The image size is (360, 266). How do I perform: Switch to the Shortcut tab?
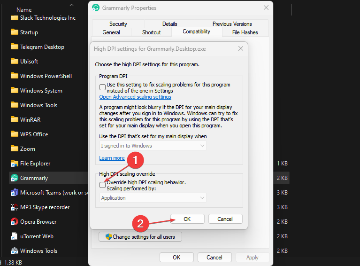click(151, 32)
